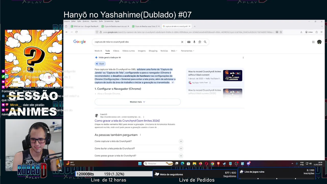Viewport: 327px width, 184px height.
Task: Open the 'Arquivo' menu
Action: [67, 21]
